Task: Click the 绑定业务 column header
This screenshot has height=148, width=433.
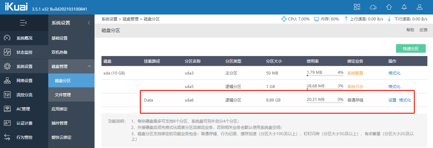Action: 355,61
